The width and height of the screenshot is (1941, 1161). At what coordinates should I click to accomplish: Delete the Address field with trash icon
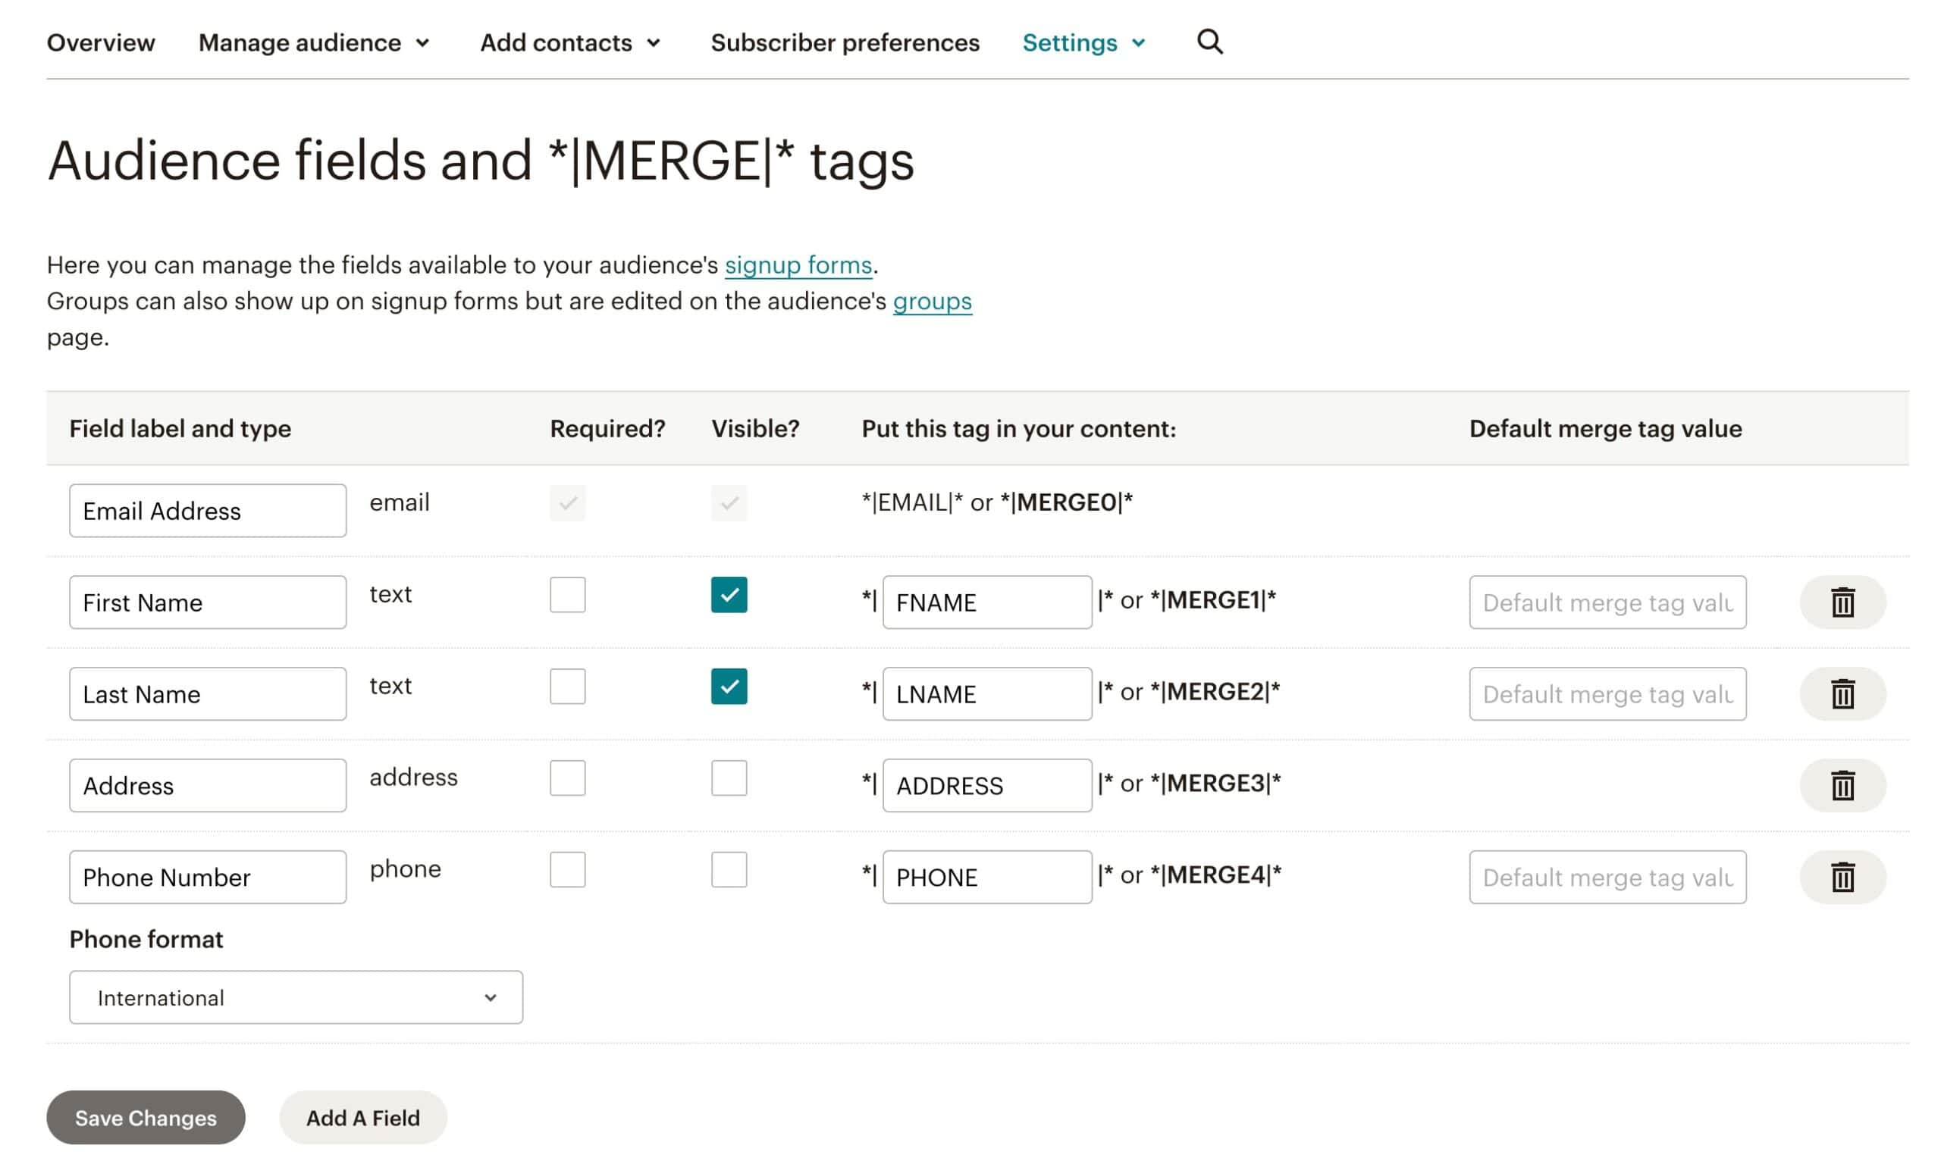(1842, 785)
